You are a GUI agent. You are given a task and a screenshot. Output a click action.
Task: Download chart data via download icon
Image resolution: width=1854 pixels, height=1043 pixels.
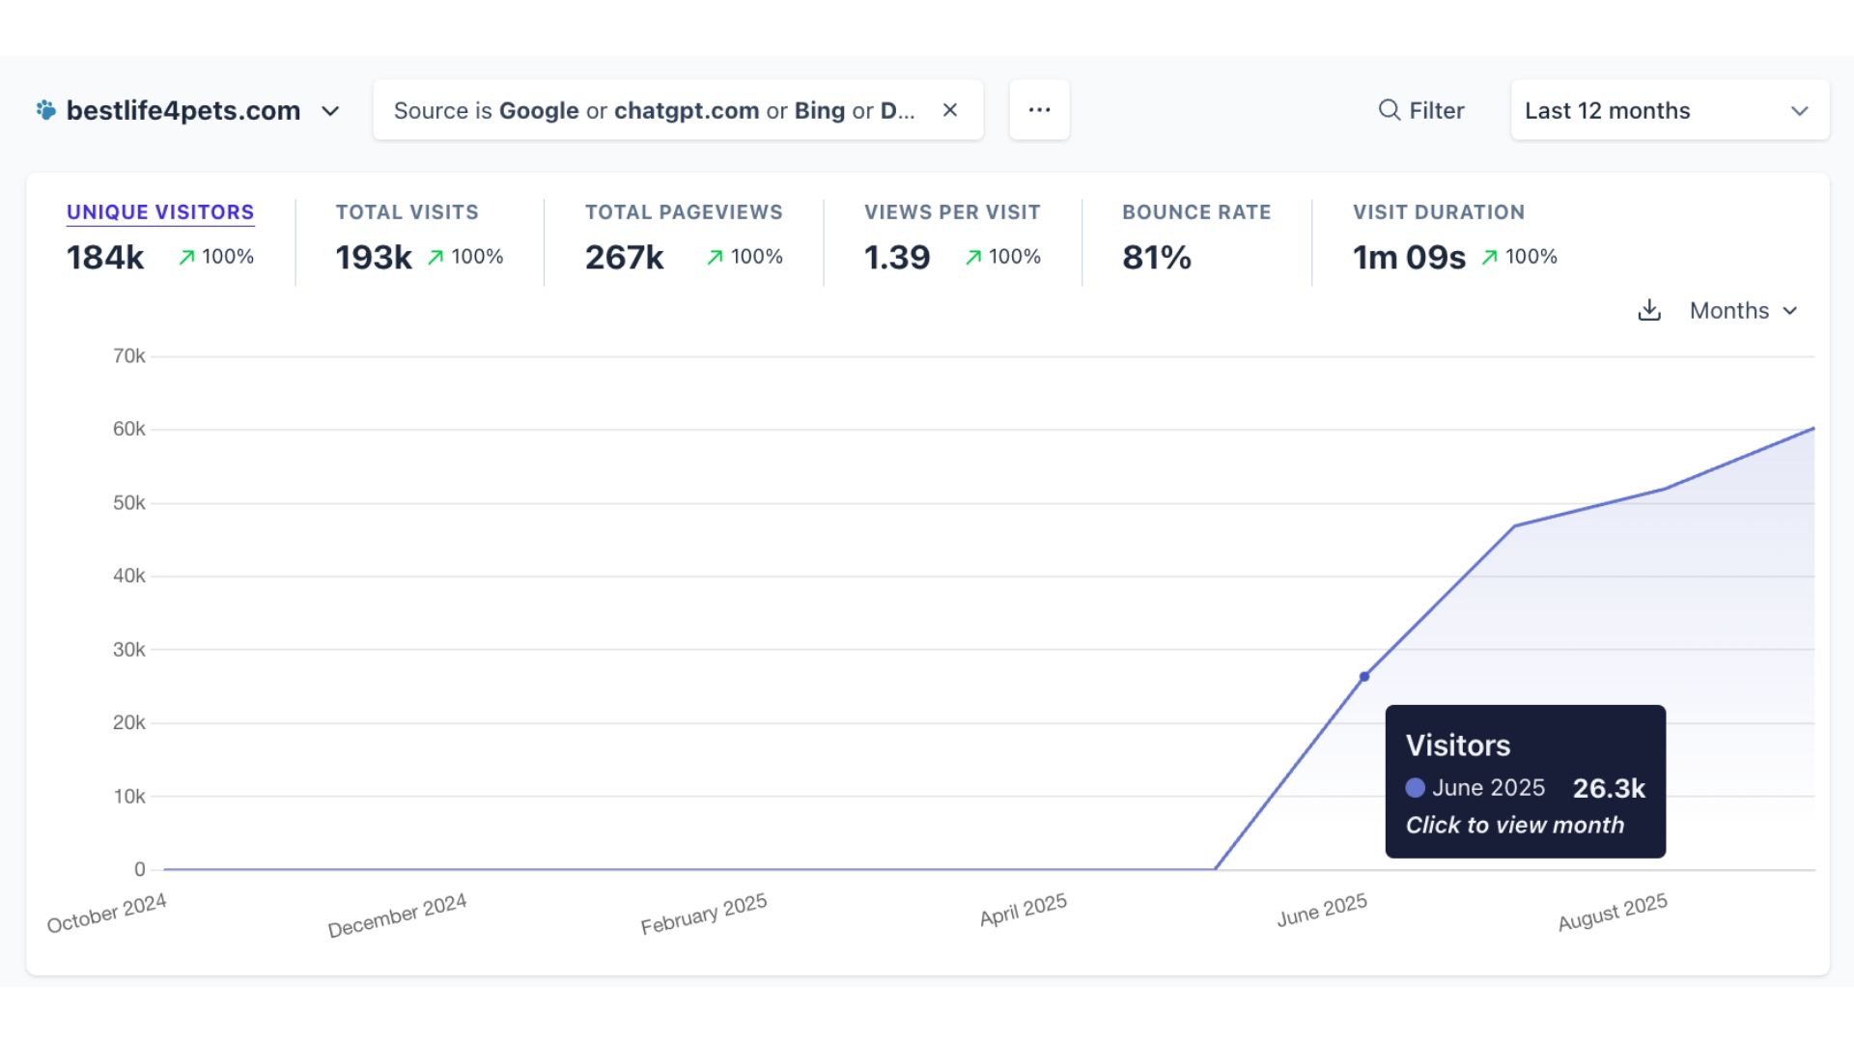pyautogui.click(x=1649, y=310)
